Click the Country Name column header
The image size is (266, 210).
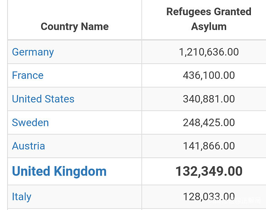(x=74, y=27)
